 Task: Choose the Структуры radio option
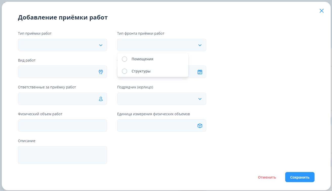coord(124,71)
